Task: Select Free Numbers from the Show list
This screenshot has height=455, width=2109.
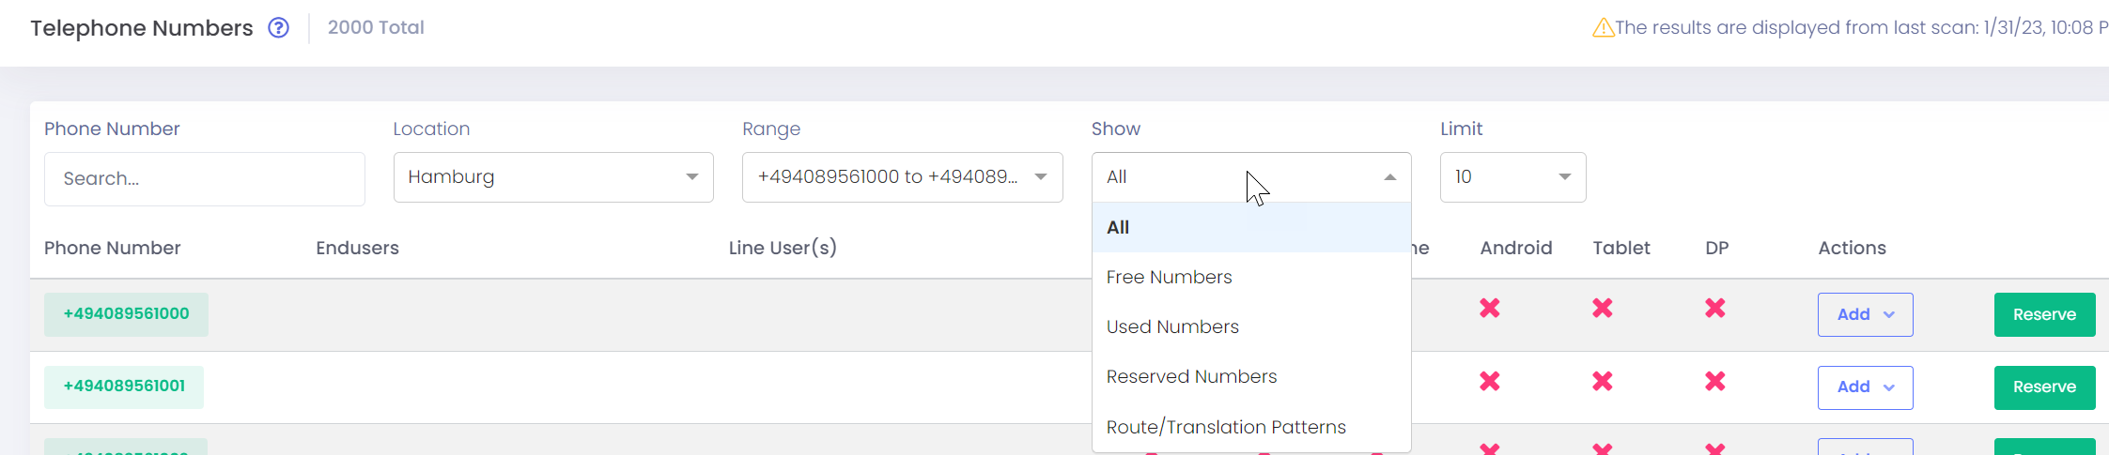Action: pos(1170,277)
